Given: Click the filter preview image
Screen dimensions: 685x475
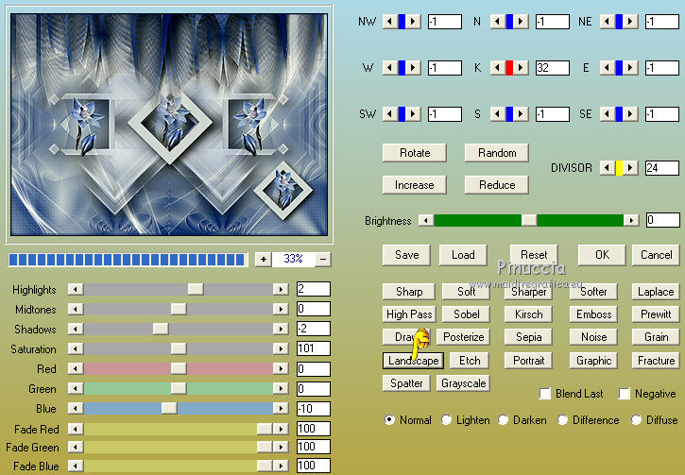Looking at the screenshot, I should click(169, 125).
